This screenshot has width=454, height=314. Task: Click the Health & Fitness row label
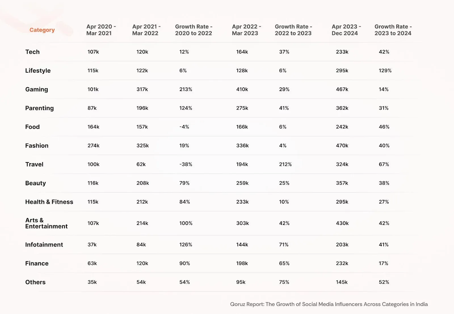coord(49,202)
